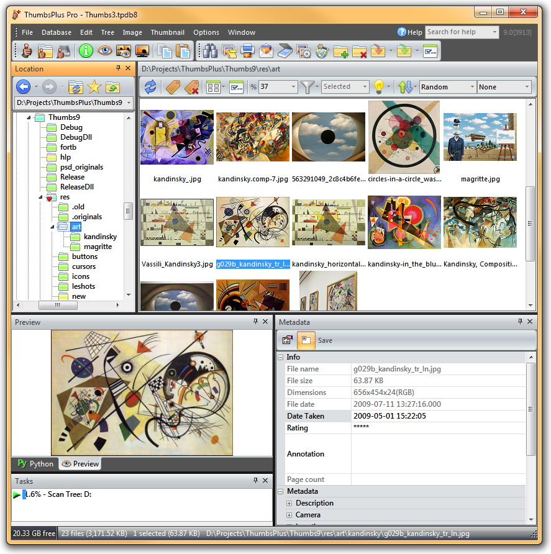Switch to the Python tab
Viewport: 551px width, 554px height.
pyautogui.click(x=35, y=463)
